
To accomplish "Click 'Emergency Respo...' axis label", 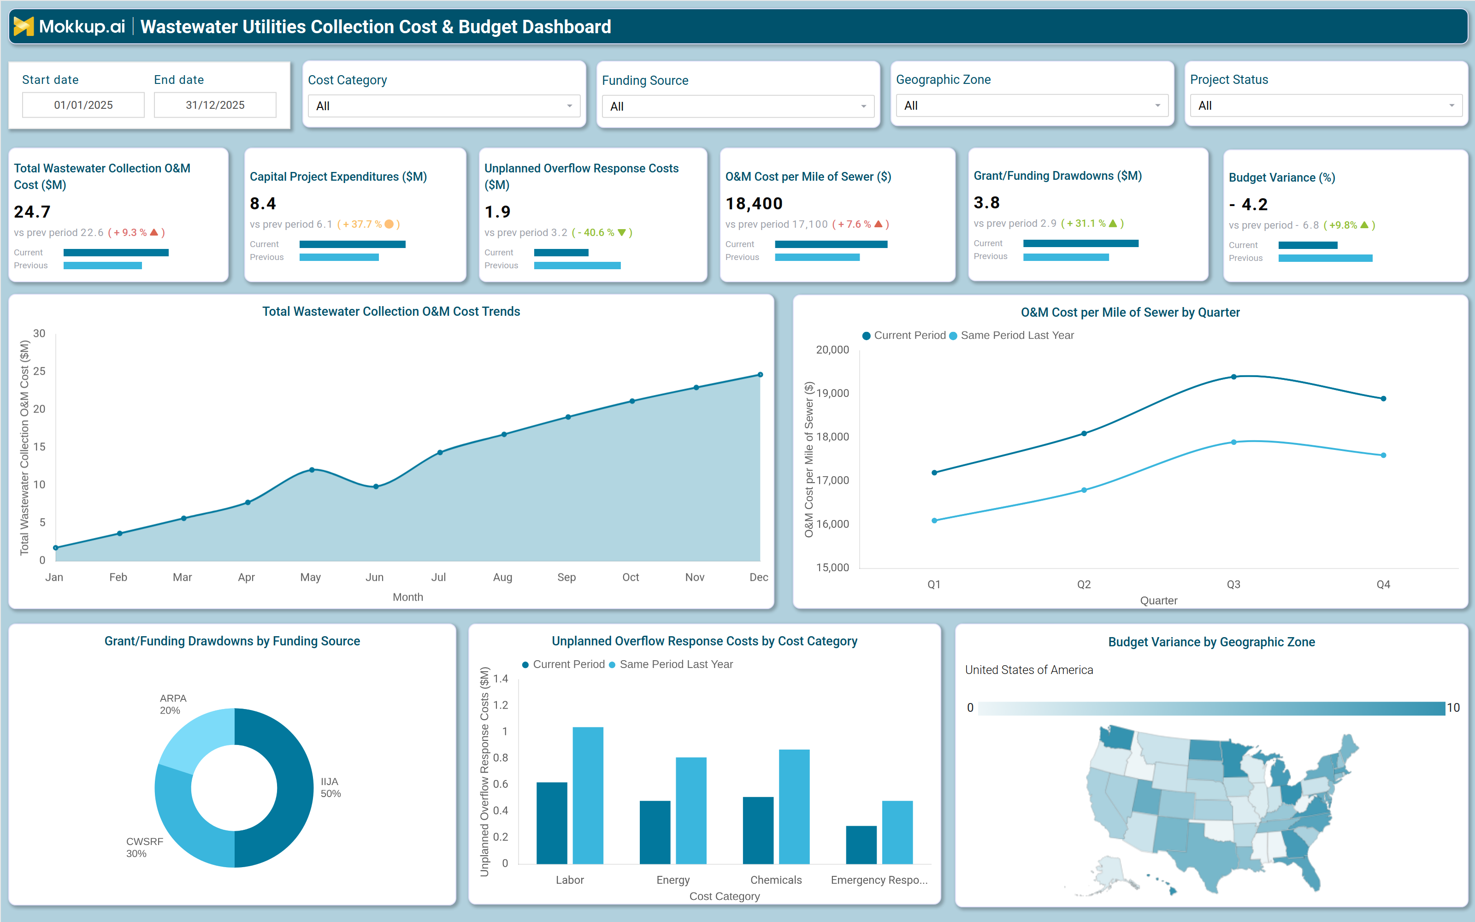I will (x=879, y=880).
